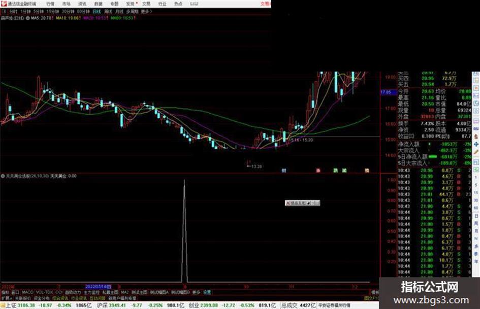Click the 上证 index value in status bar
Image resolution: width=480 pixels, height=309 pixels.
coord(26,305)
